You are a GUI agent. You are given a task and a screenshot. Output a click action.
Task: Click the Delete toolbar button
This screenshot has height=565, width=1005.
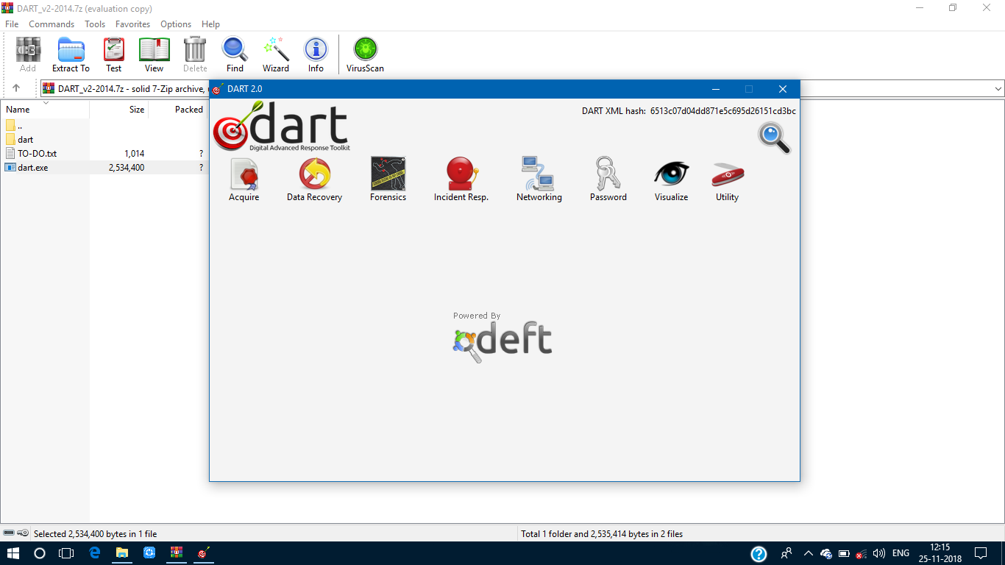pyautogui.click(x=195, y=55)
